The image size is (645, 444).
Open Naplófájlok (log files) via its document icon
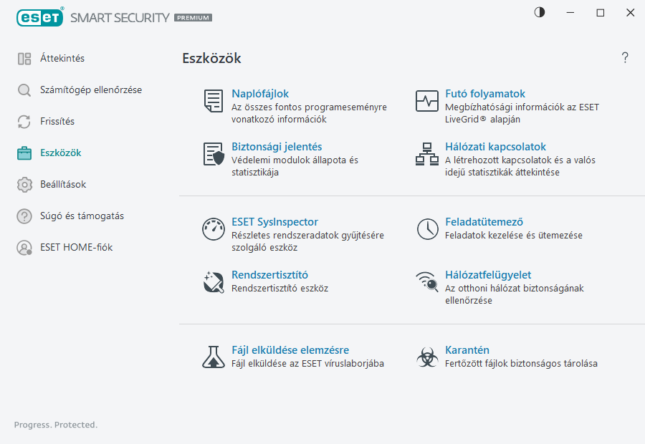coord(213,101)
